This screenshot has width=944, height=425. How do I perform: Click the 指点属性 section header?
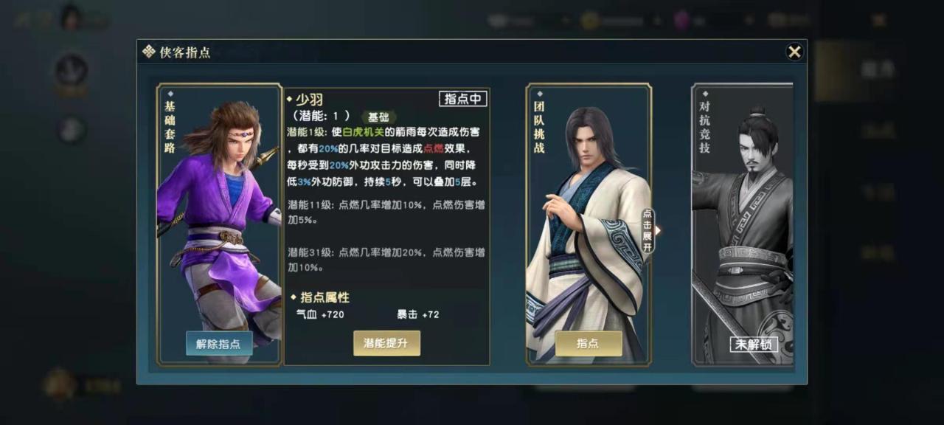(x=325, y=297)
